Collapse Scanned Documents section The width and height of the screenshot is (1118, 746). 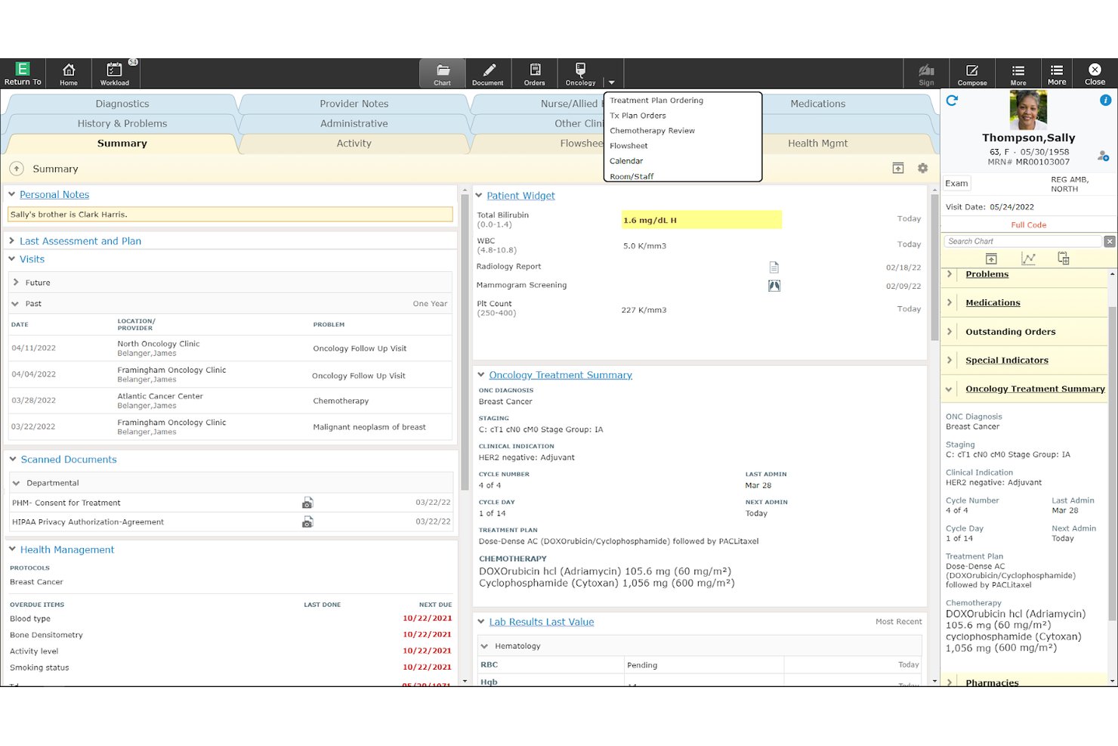[13, 459]
